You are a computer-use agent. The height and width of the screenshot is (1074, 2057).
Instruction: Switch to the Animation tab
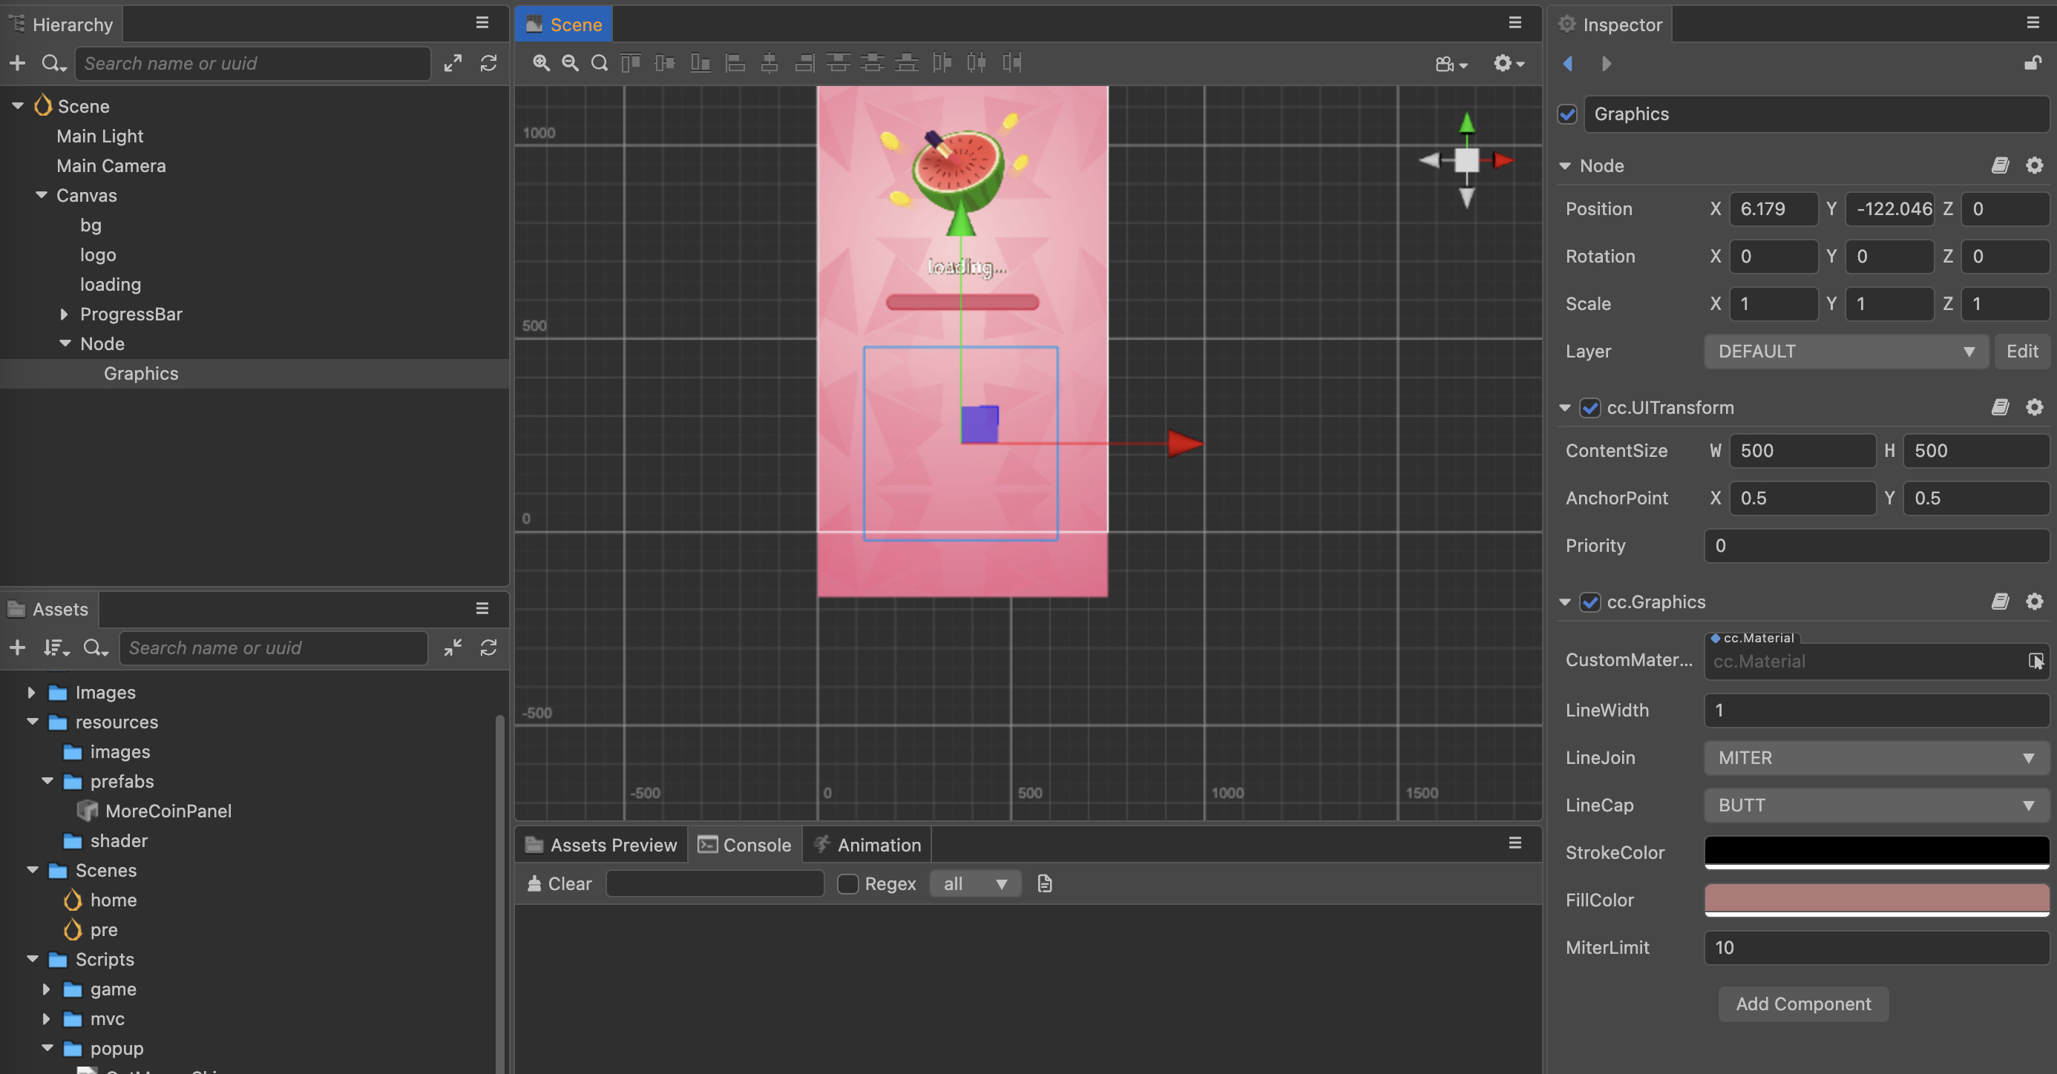[867, 845]
